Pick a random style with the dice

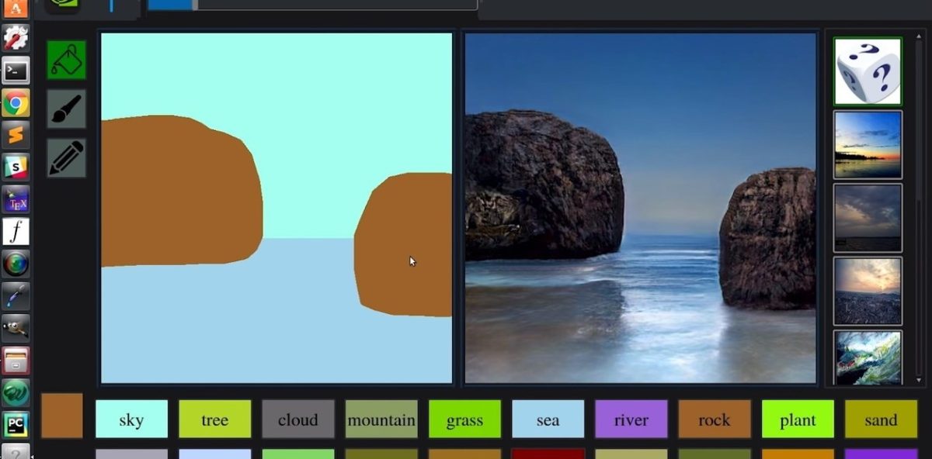[868, 71]
